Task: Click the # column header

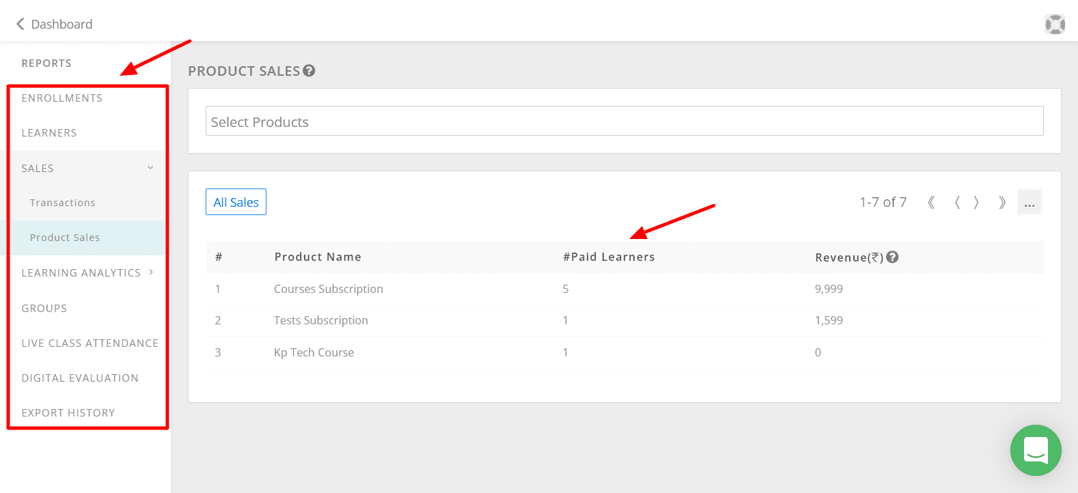Action: coord(219,257)
